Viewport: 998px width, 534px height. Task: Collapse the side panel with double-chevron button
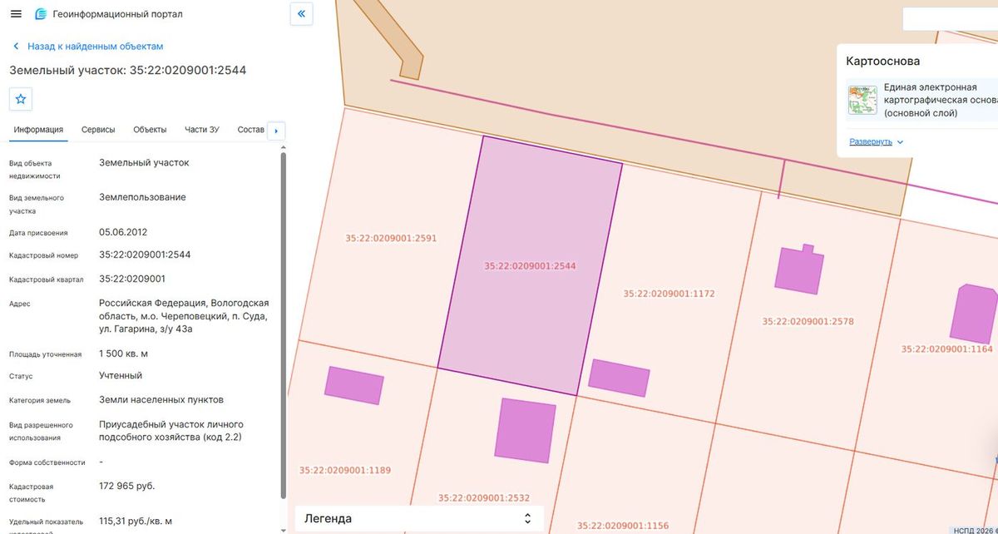point(301,13)
